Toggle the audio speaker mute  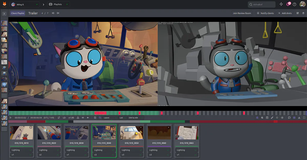83,118
